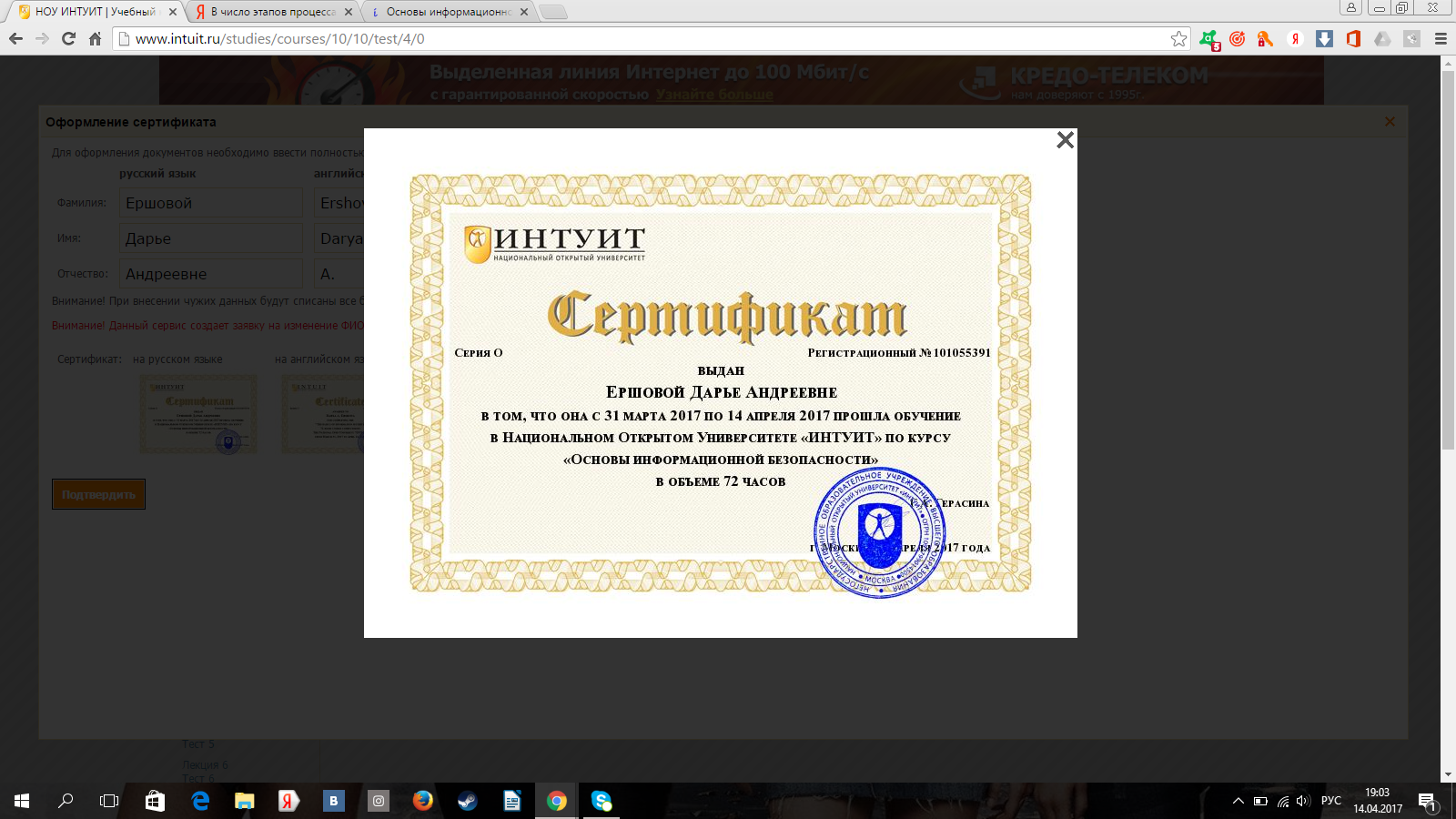
Task: Click the Сертификат heading on the certificate
Action: (727, 316)
